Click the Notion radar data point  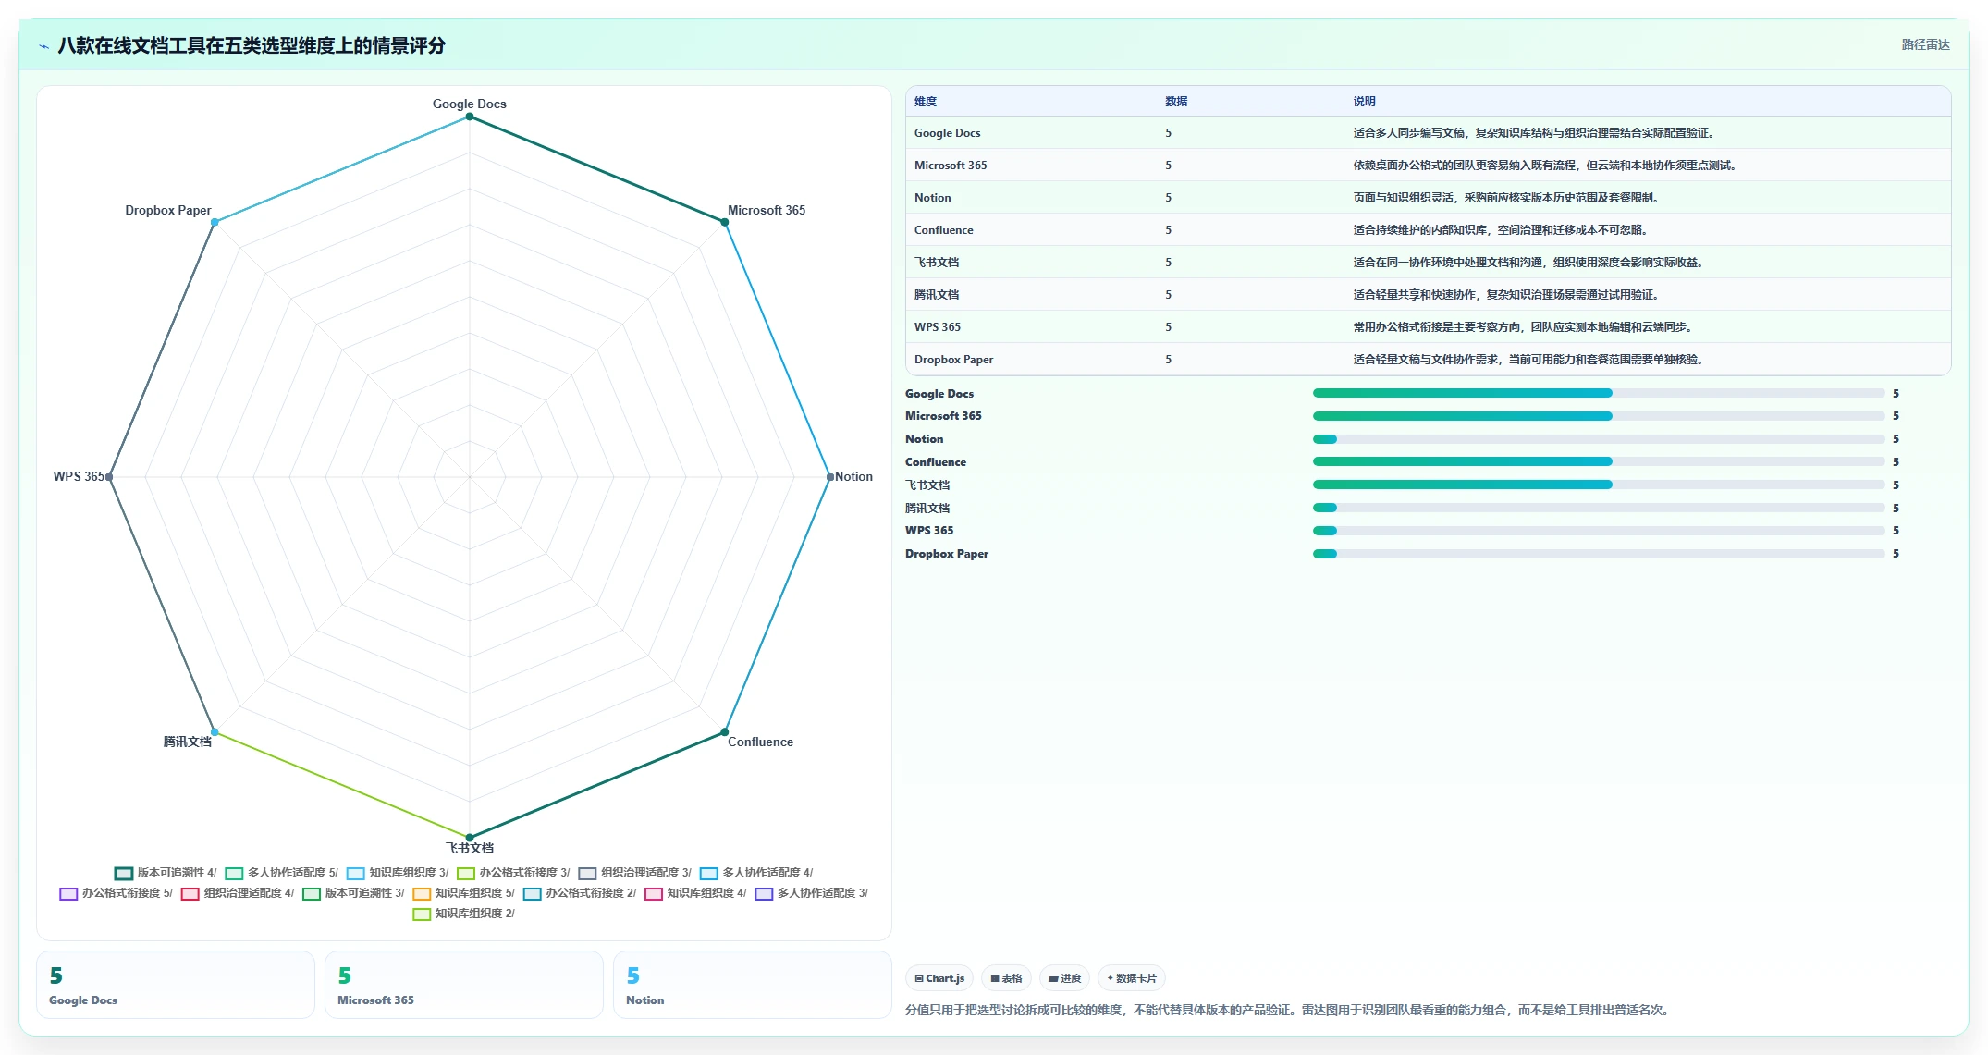(x=830, y=477)
